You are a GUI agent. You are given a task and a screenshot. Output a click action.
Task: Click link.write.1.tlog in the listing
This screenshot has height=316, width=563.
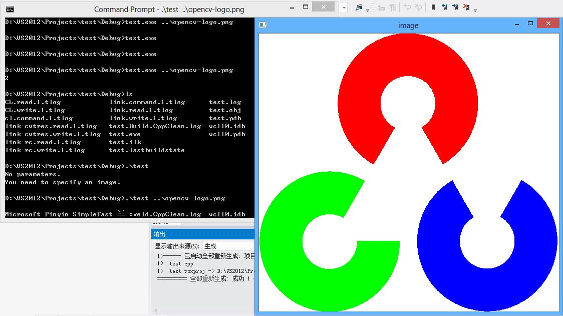(143, 118)
